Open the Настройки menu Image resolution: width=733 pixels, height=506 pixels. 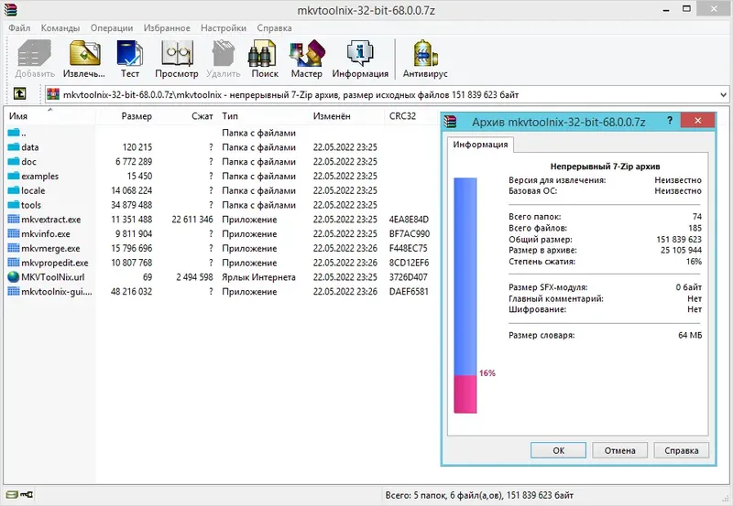pos(224,28)
